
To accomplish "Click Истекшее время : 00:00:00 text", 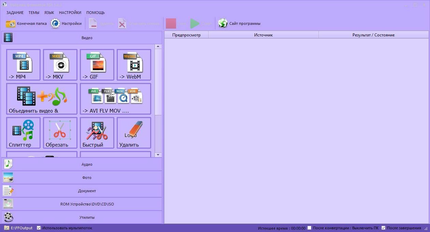I will (282, 228).
